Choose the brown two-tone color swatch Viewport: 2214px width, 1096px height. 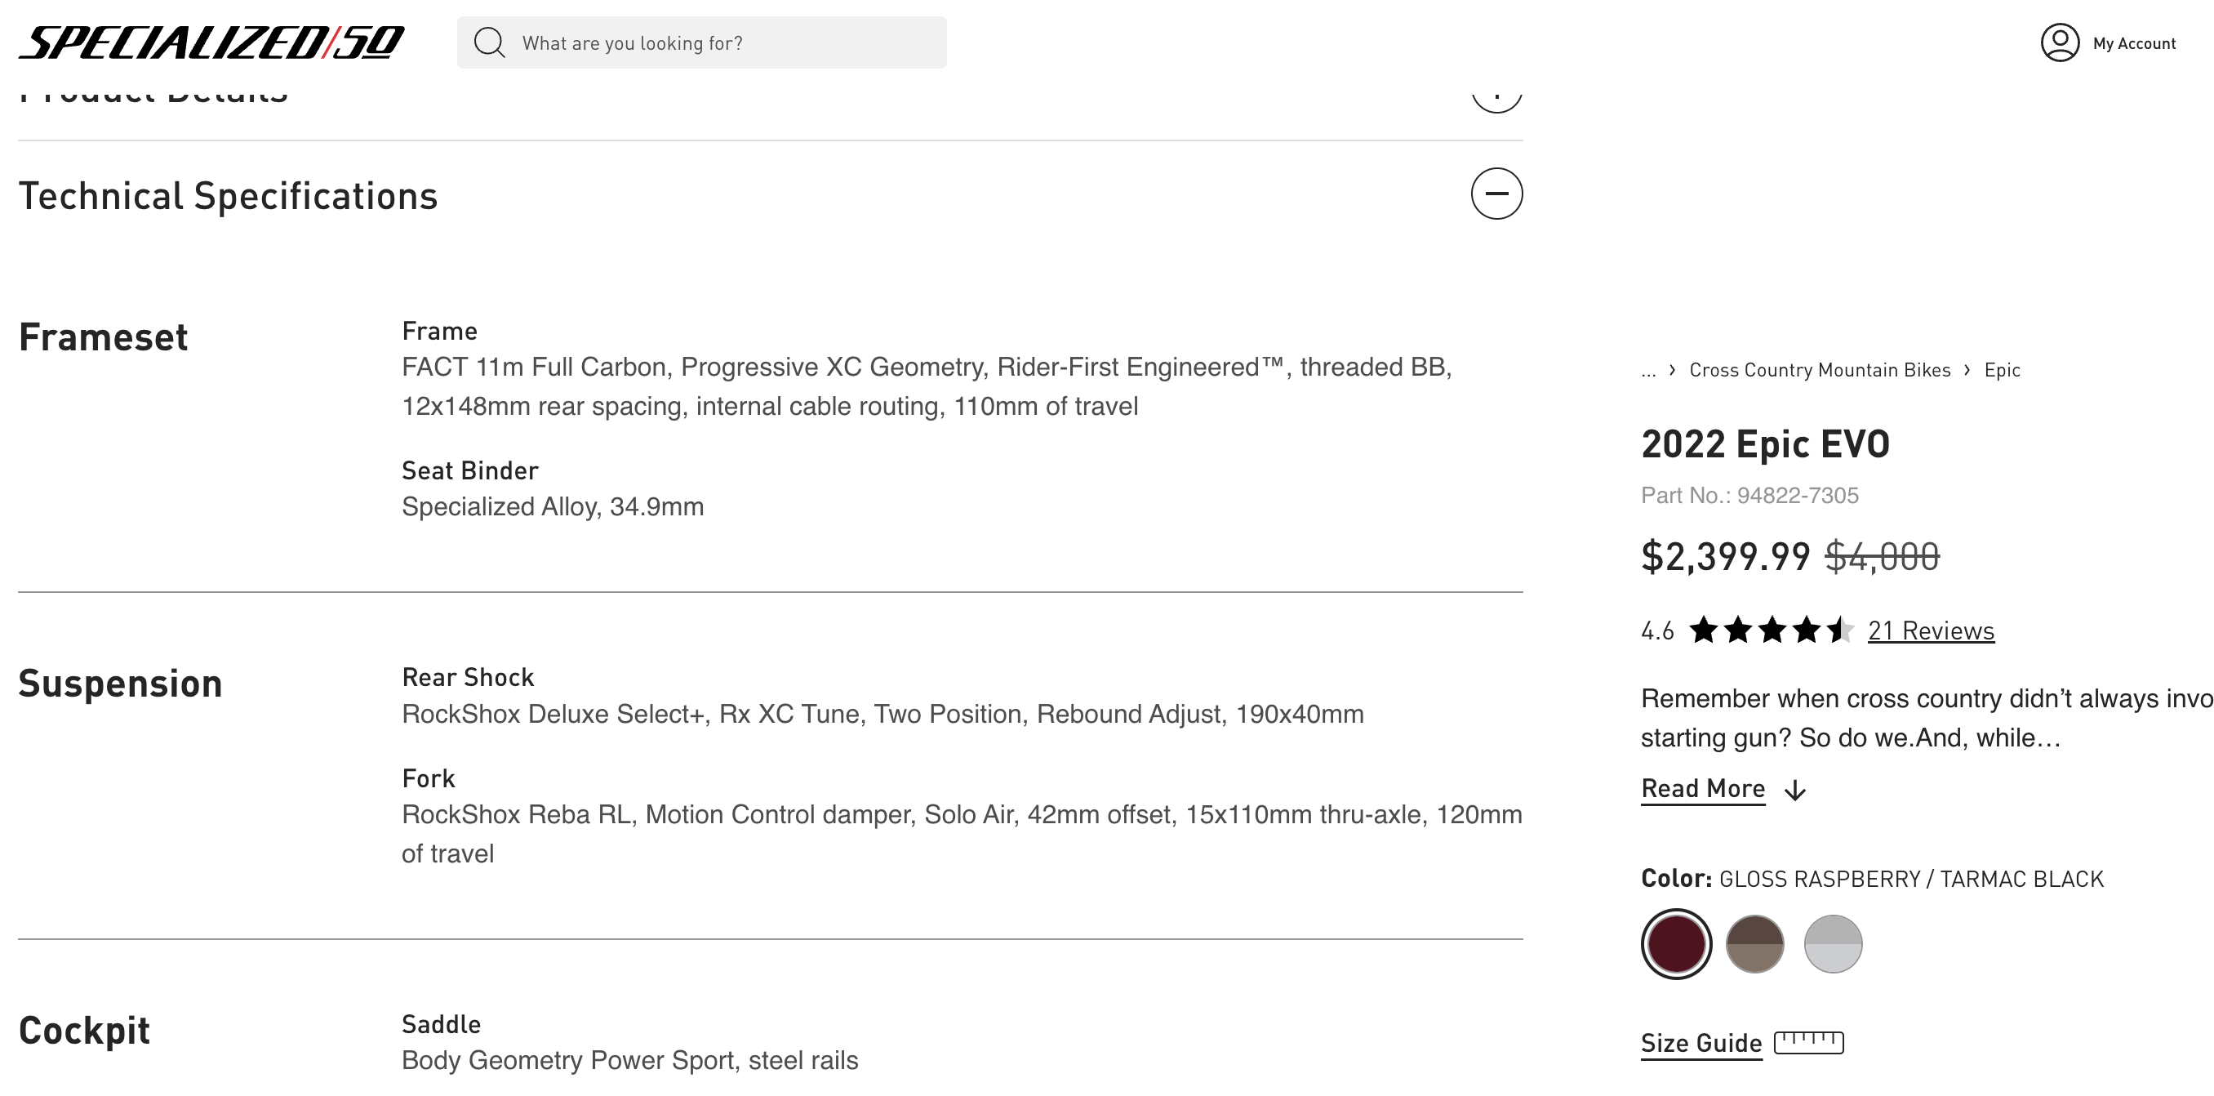point(1754,944)
